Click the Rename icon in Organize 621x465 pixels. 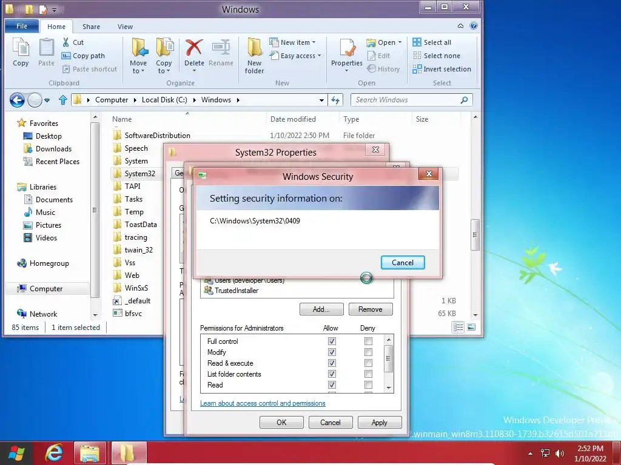tap(221, 48)
